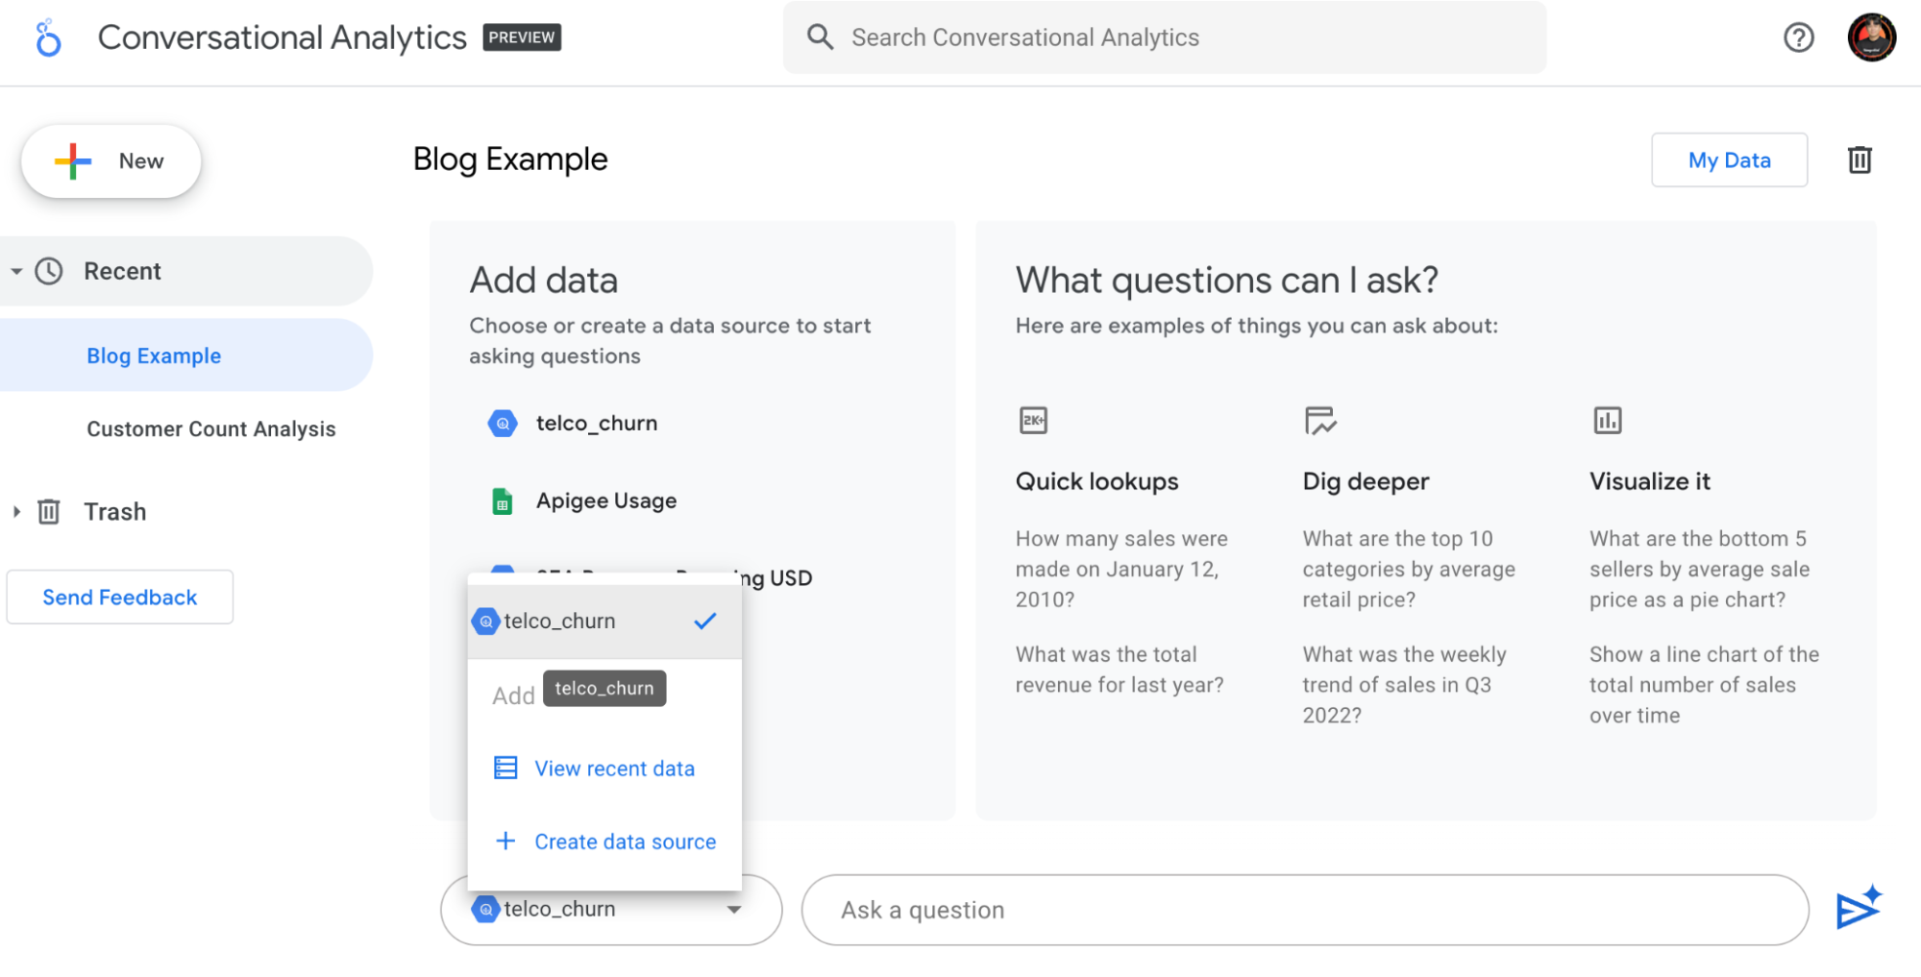This screenshot has height=977, width=1921.
Task: Click the My Data button
Action: click(x=1729, y=160)
